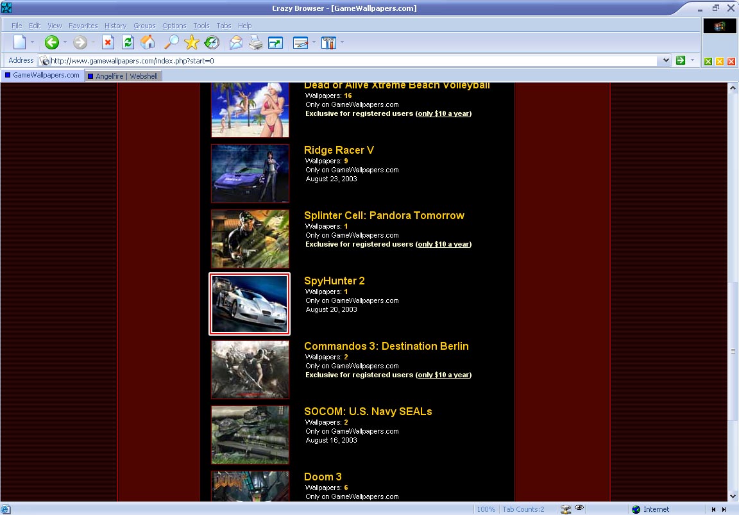
Task: Expand the new page dropdown arrow
Action: pyautogui.click(x=33, y=42)
